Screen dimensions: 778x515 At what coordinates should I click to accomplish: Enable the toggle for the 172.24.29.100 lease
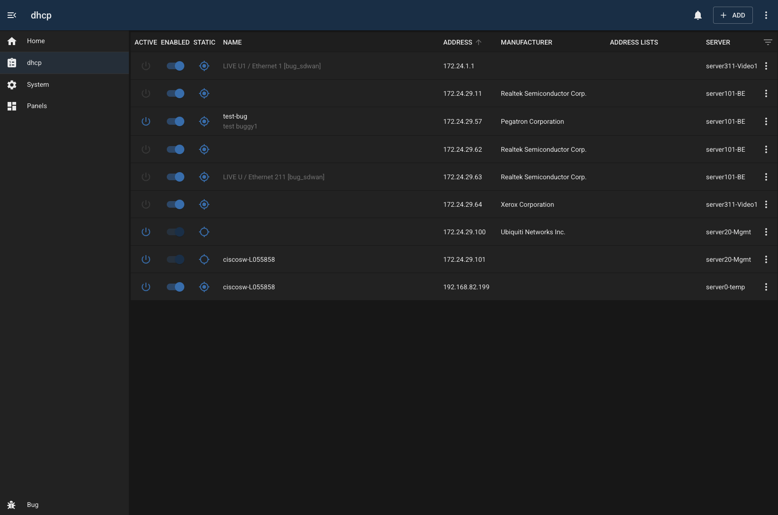pos(175,232)
